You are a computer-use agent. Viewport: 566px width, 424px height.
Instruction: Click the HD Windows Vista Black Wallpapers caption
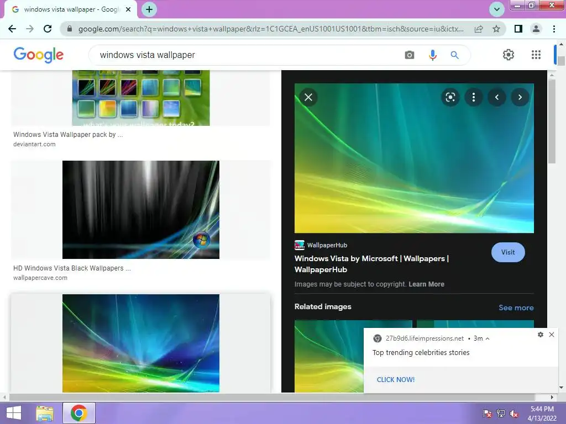pyautogui.click(x=72, y=268)
